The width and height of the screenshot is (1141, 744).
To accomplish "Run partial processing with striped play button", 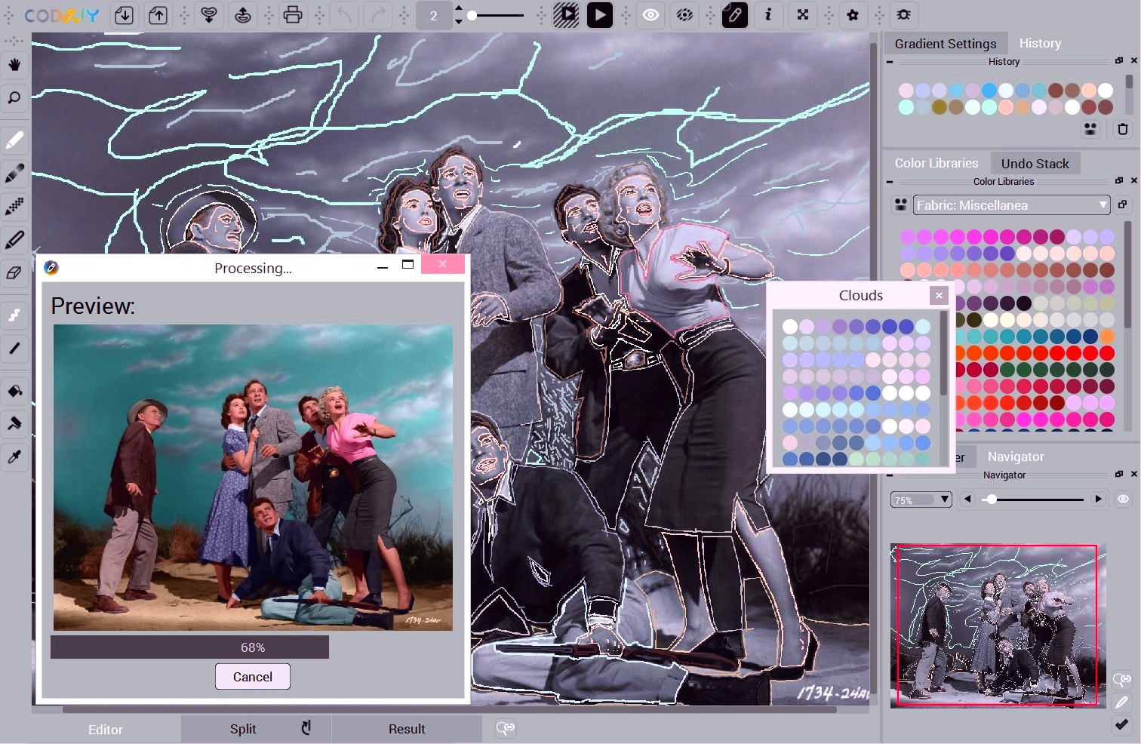I will (566, 15).
